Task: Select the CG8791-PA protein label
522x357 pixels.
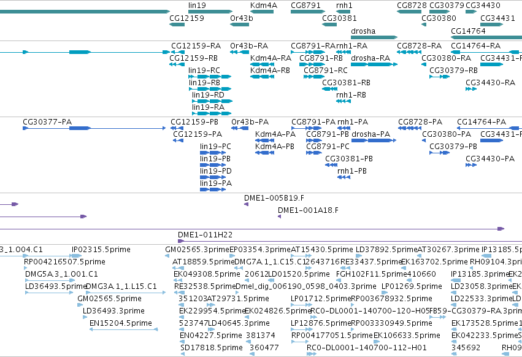Action: pos(313,122)
